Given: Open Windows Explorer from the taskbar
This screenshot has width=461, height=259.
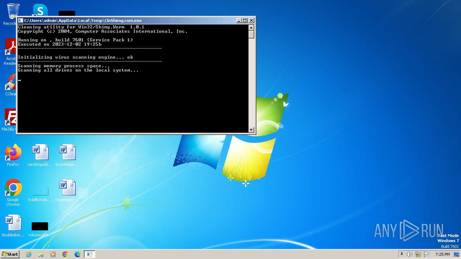Looking at the screenshot, I should pos(41,254).
